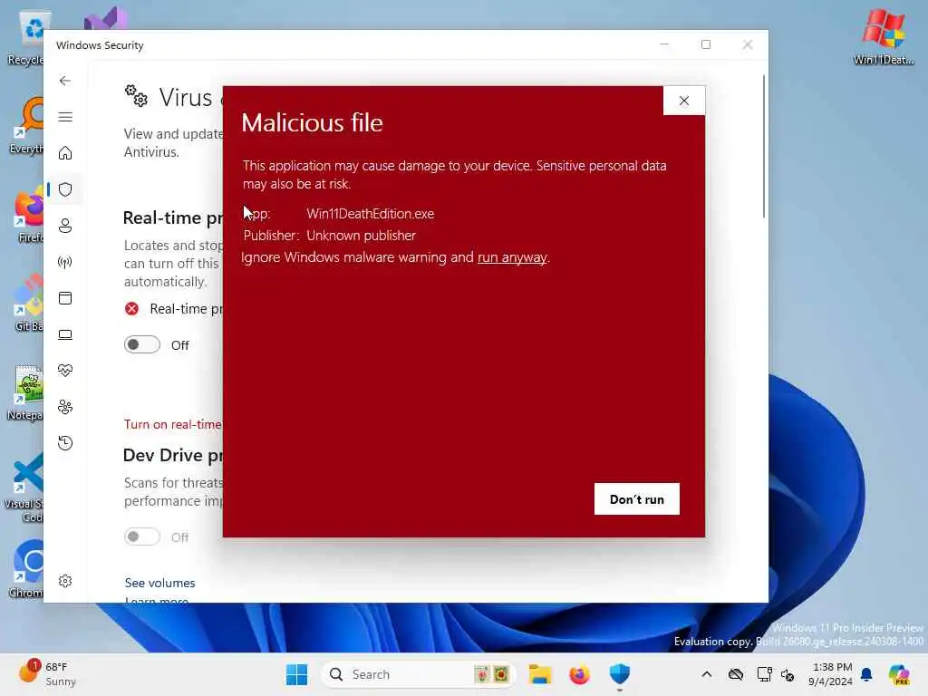Select Virus & threat protection shield icon

pyautogui.click(x=65, y=189)
